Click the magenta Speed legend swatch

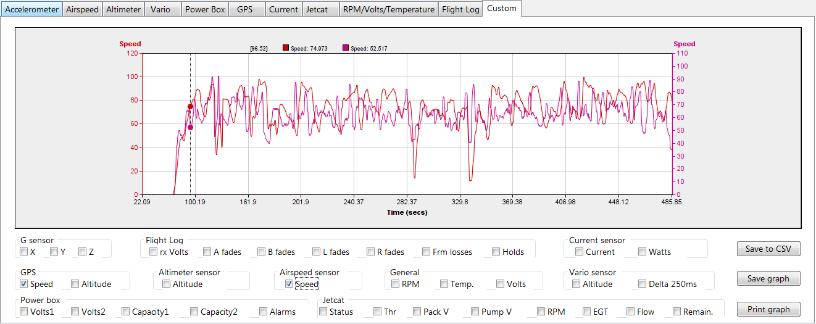coord(346,48)
